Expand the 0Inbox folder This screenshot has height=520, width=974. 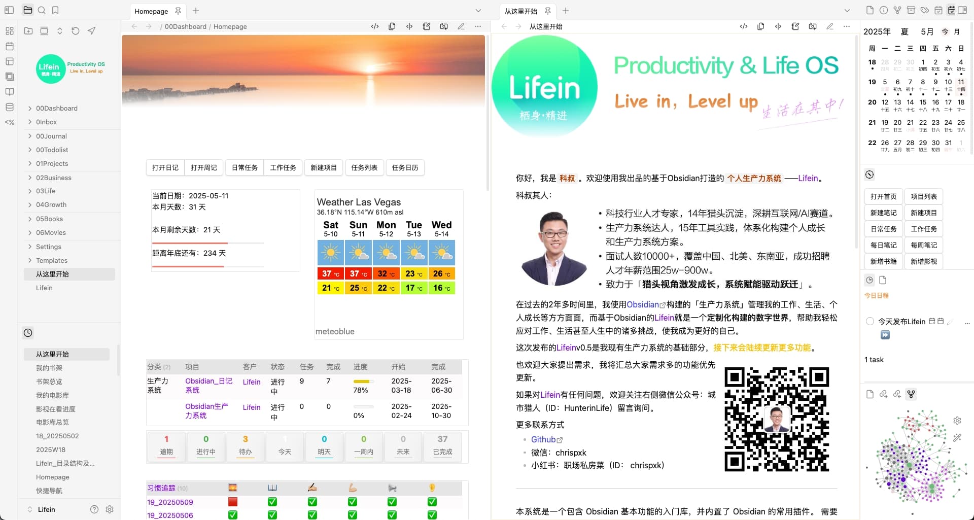30,122
